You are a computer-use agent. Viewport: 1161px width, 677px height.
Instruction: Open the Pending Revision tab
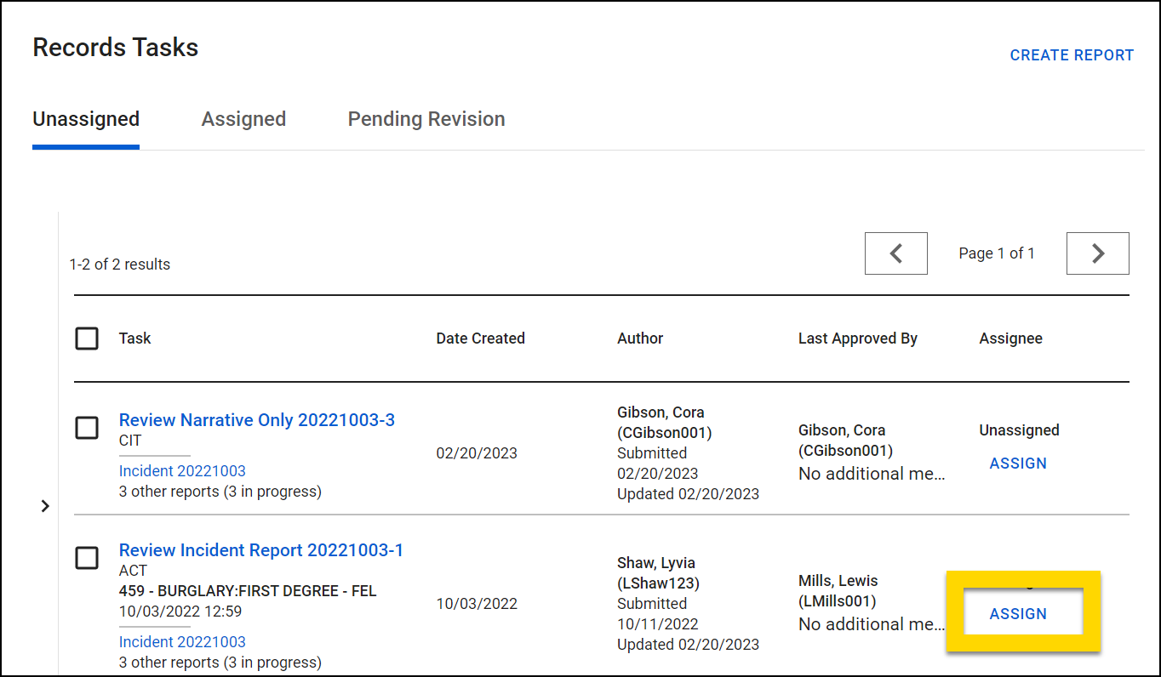coord(426,119)
